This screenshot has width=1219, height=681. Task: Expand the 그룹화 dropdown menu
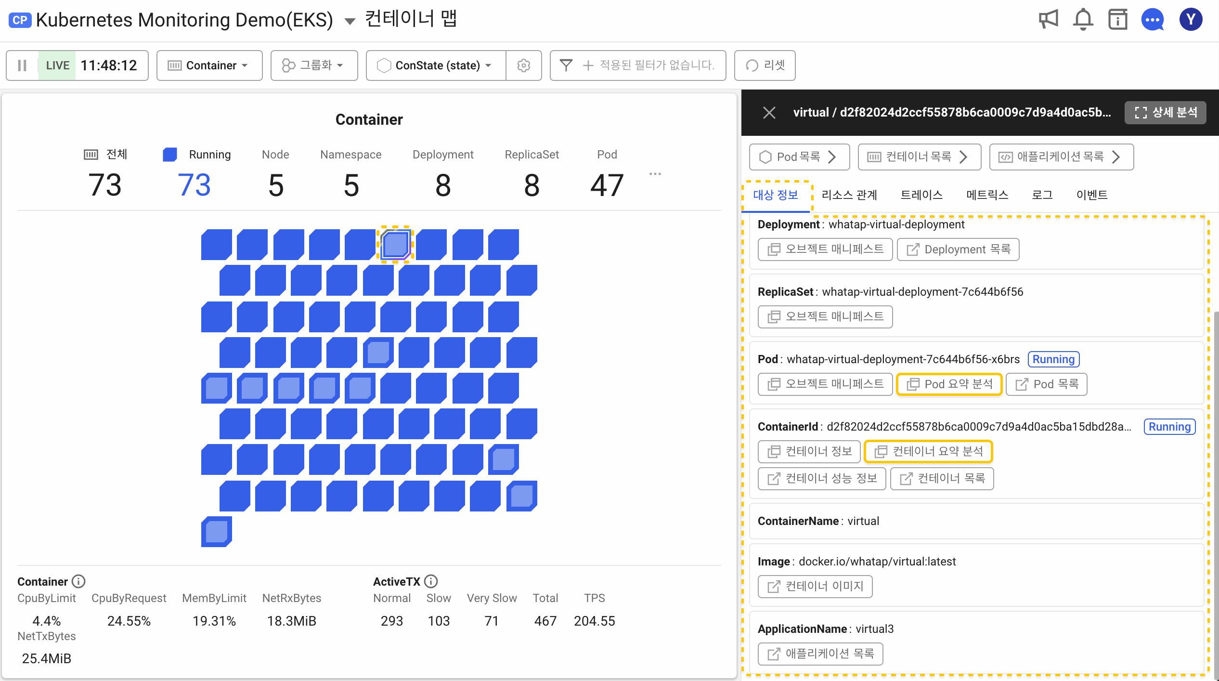[315, 65]
